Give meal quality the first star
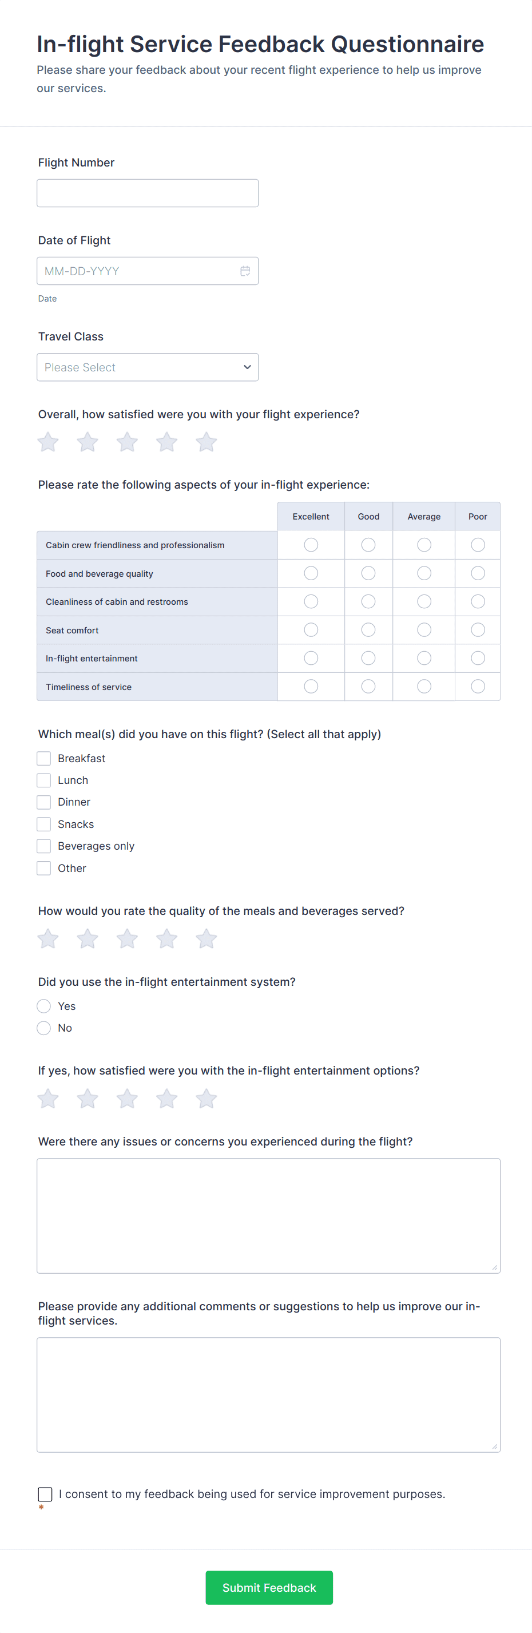This screenshot has width=532, height=1633. coord(48,938)
